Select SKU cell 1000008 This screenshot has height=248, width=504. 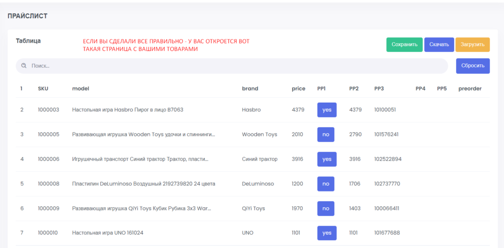49,184
